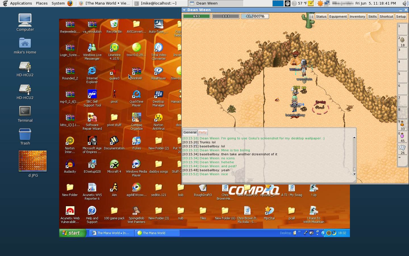This screenshot has width=409, height=256.
Task: Launch Firefox from the top panel icon
Action: (x=70, y=3)
